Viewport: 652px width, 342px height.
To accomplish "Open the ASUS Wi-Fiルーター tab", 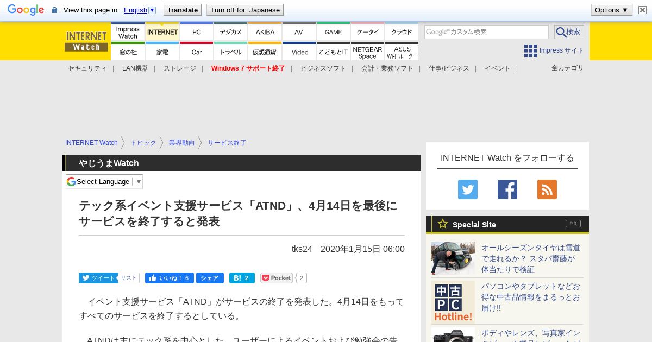I will (x=402, y=52).
